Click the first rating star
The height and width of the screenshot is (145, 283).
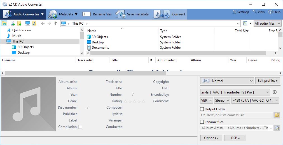[x=126, y=101]
